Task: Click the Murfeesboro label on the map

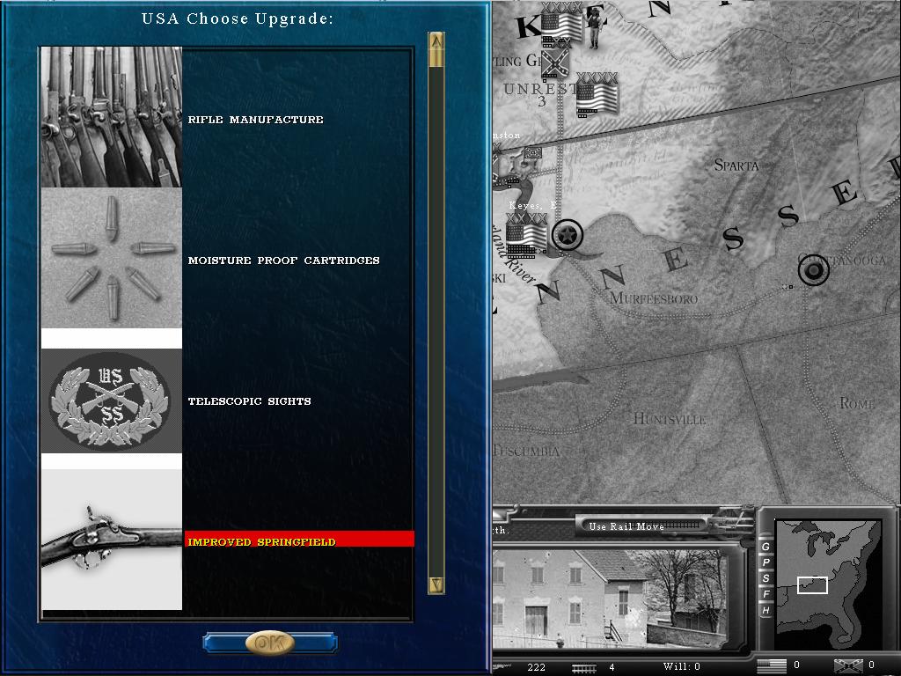Action: (654, 299)
